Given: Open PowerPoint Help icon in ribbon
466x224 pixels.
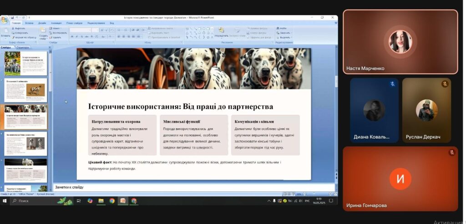Looking at the screenshot, I should coord(336,23).
